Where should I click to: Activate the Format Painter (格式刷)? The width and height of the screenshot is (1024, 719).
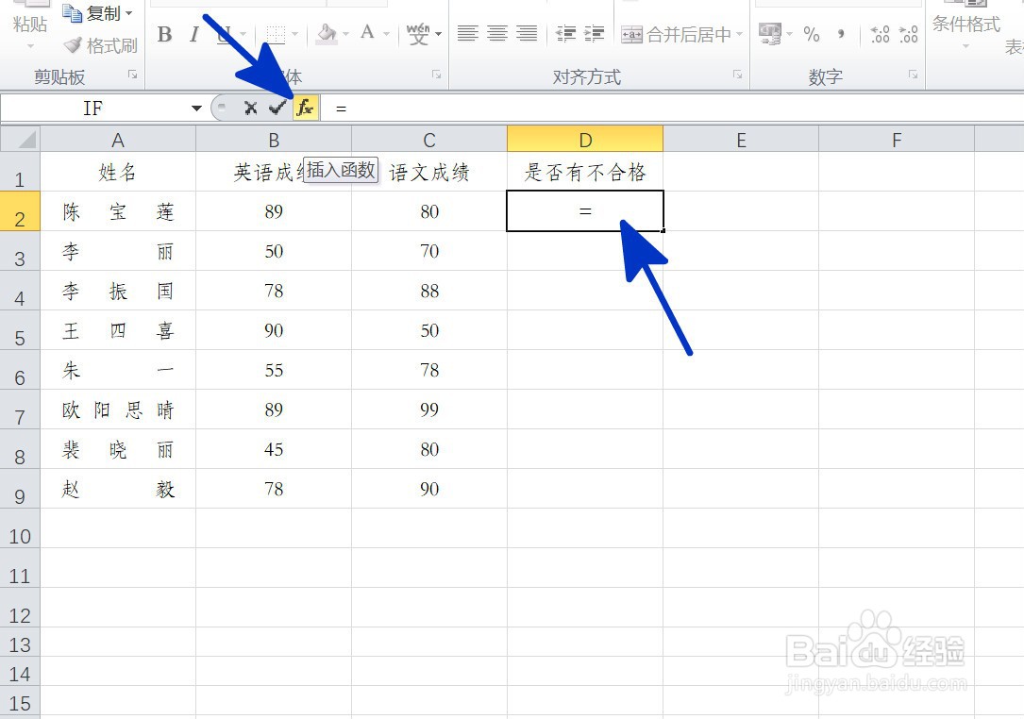pyautogui.click(x=101, y=45)
